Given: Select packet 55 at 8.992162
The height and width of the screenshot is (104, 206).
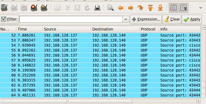Looking at the screenshot, I should [100, 50].
